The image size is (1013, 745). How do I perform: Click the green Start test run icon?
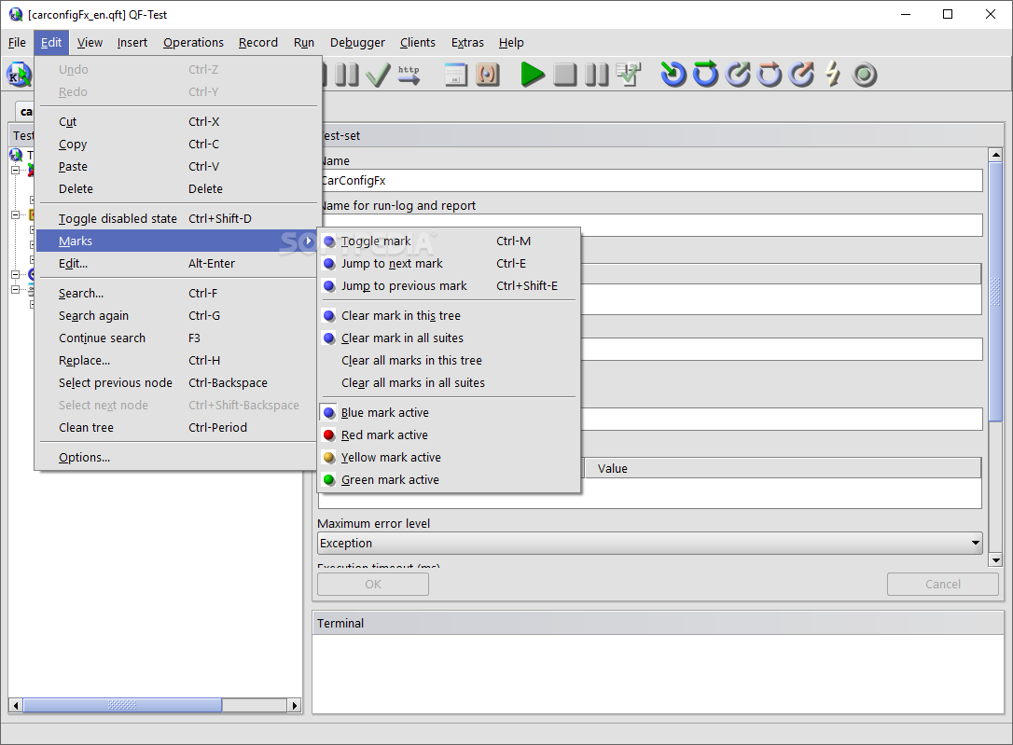(533, 75)
